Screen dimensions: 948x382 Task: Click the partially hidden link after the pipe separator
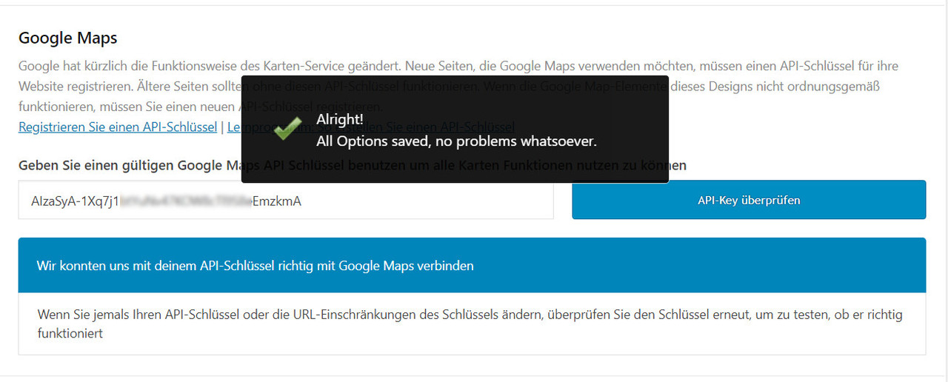[235, 127]
